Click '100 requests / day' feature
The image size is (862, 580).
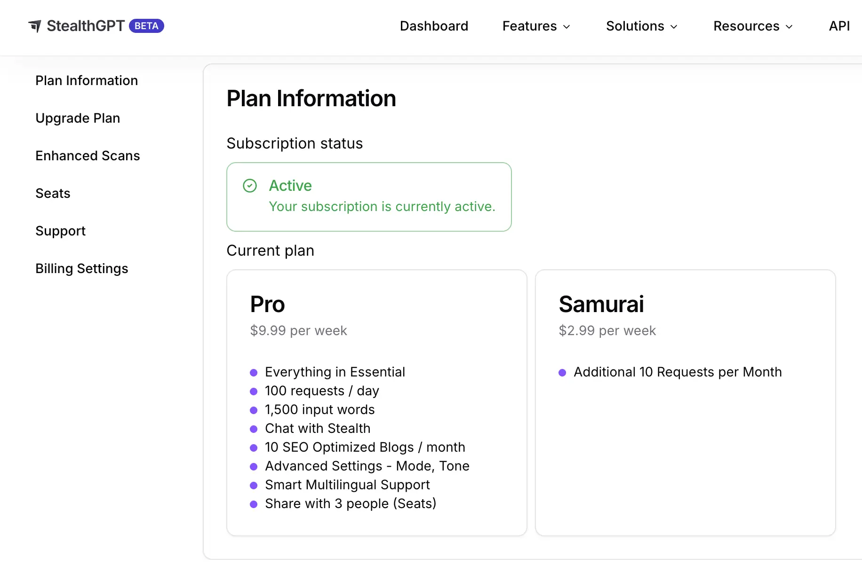pos(322,391)
